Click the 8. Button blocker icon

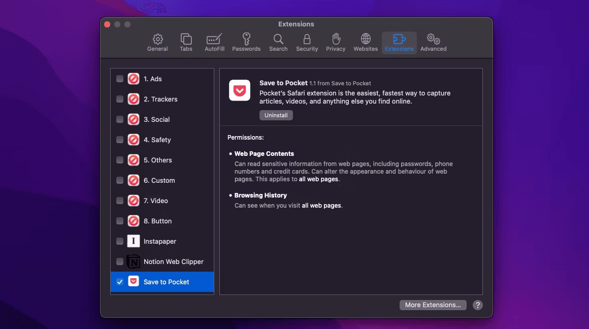coord(134,221)
